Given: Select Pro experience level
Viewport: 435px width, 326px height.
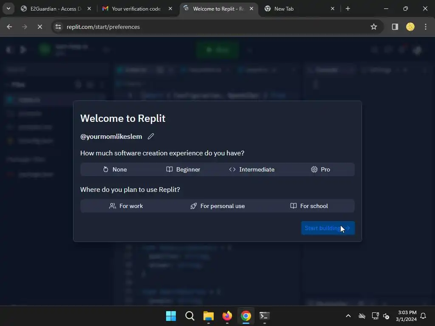Looking at the screenshot, I should tap(320, 169).
